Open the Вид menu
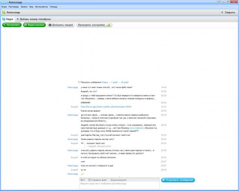 click(31, 7)
